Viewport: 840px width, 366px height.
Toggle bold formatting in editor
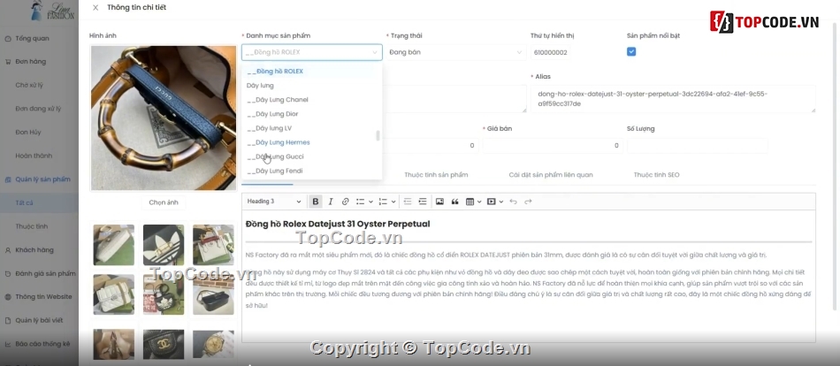316,202
